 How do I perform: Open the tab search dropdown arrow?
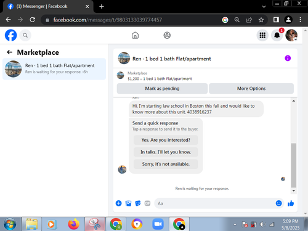(264, 7)
